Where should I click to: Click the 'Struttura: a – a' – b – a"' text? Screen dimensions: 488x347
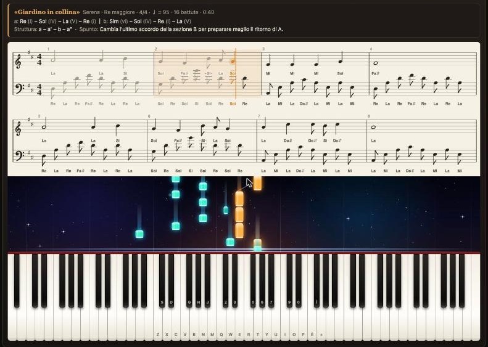(43, 29)
